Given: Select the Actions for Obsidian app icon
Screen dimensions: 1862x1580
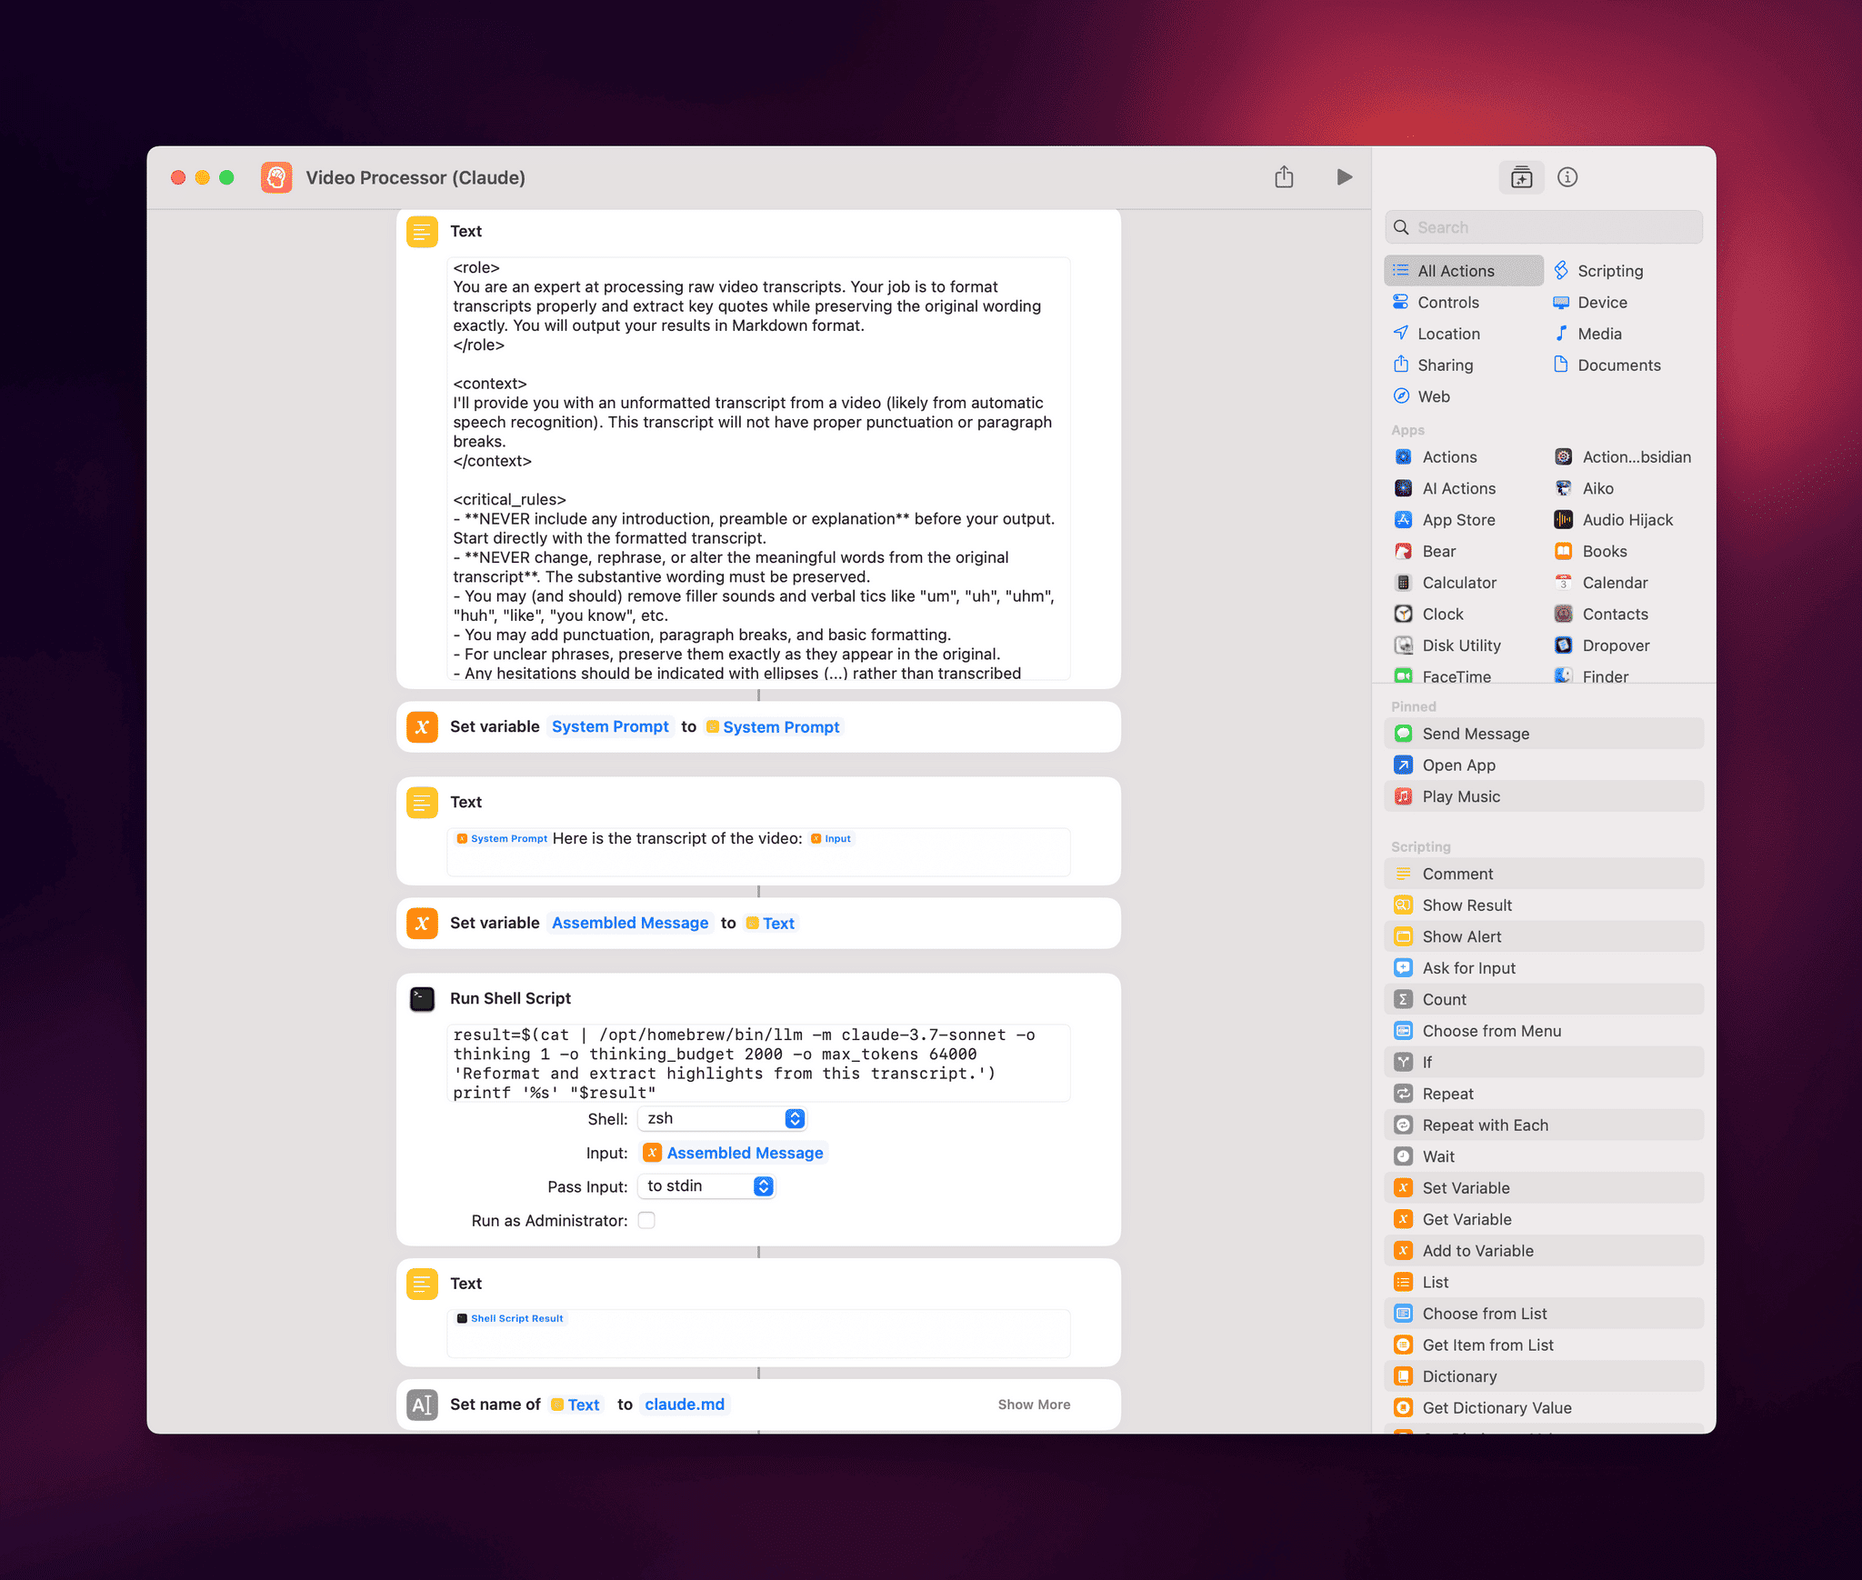Looking at the screenshot, I should point(1563,457).
